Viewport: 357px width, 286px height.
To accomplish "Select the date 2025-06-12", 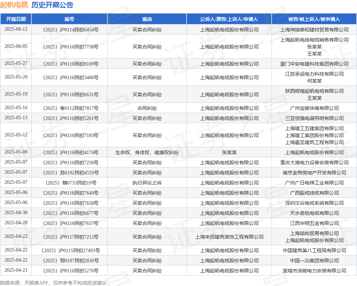I will (x=16, y=29).
